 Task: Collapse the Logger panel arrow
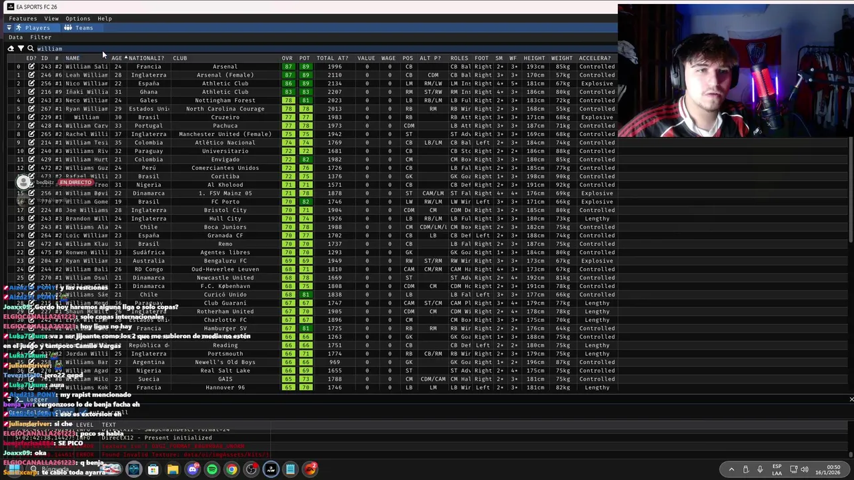click(8, 399)
